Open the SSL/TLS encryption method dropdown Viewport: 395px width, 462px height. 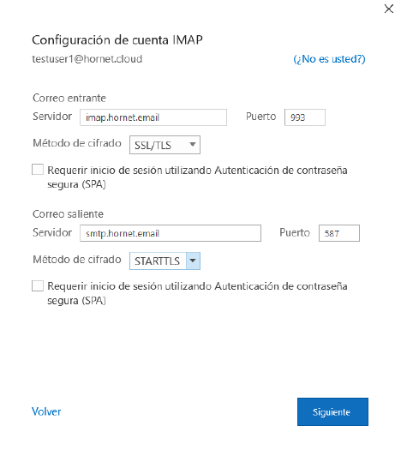click(165, 145)
